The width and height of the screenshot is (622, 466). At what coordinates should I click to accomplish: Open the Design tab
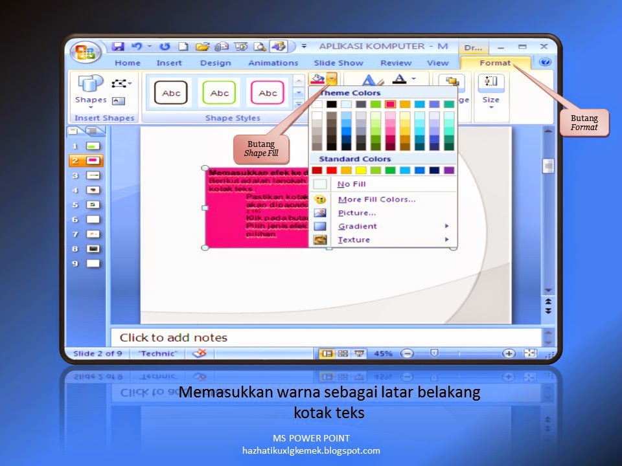(x=215, y=63)
